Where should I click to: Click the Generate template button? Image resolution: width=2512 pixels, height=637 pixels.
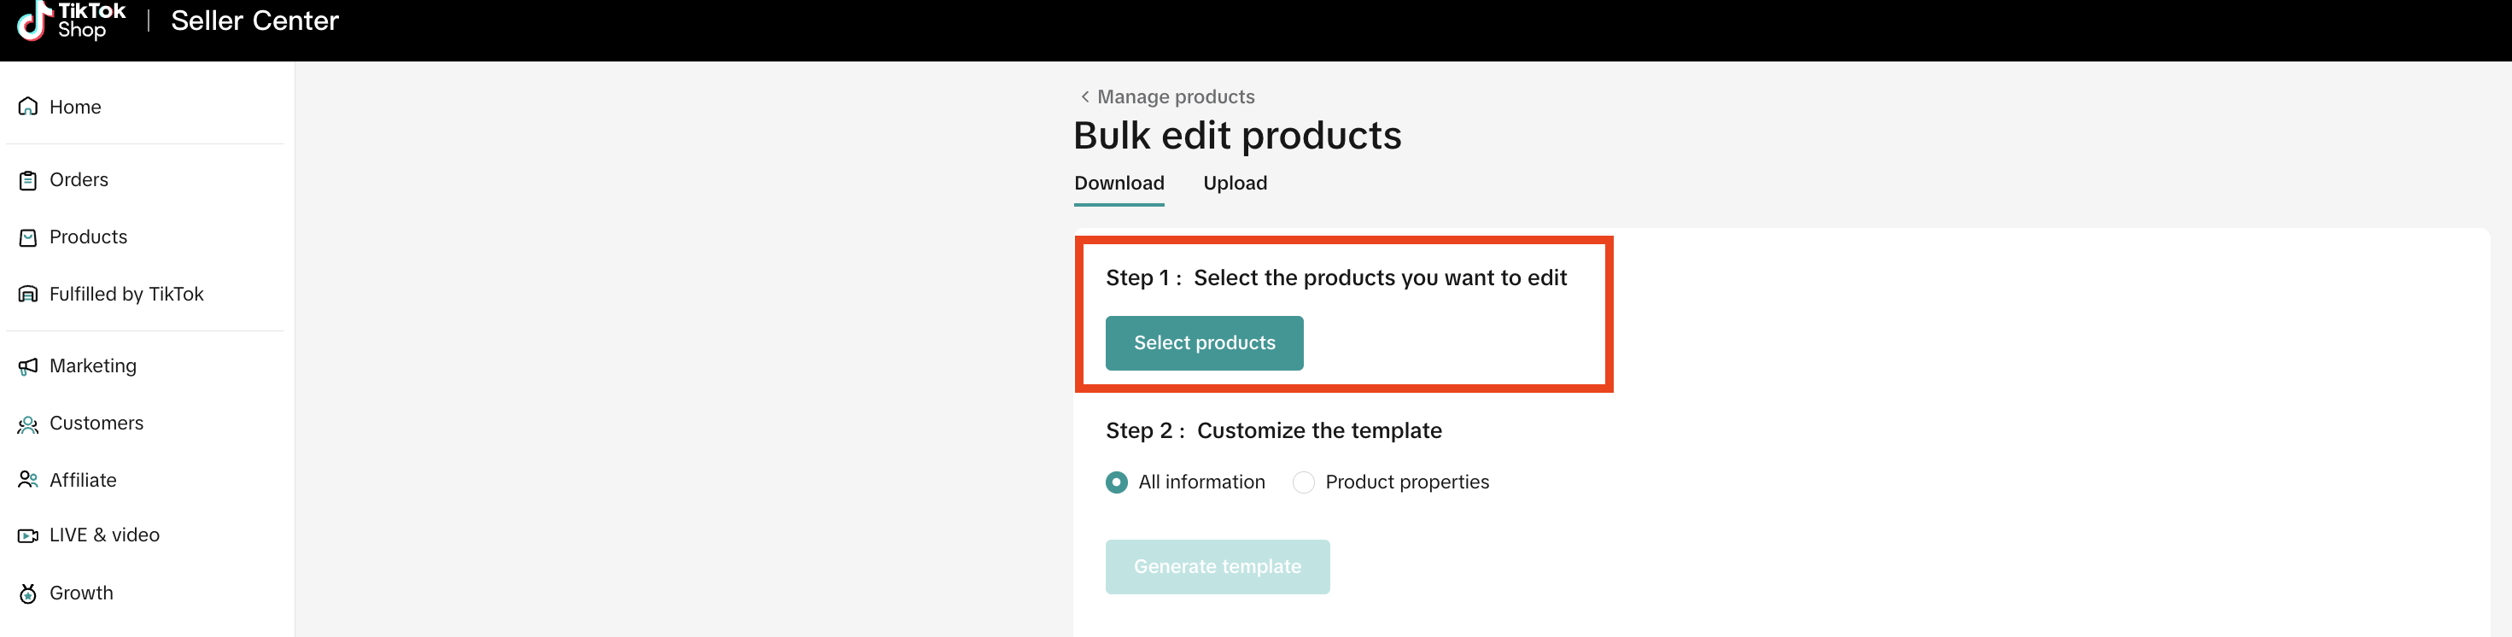pyautogui.click(x=1217, y=567)
